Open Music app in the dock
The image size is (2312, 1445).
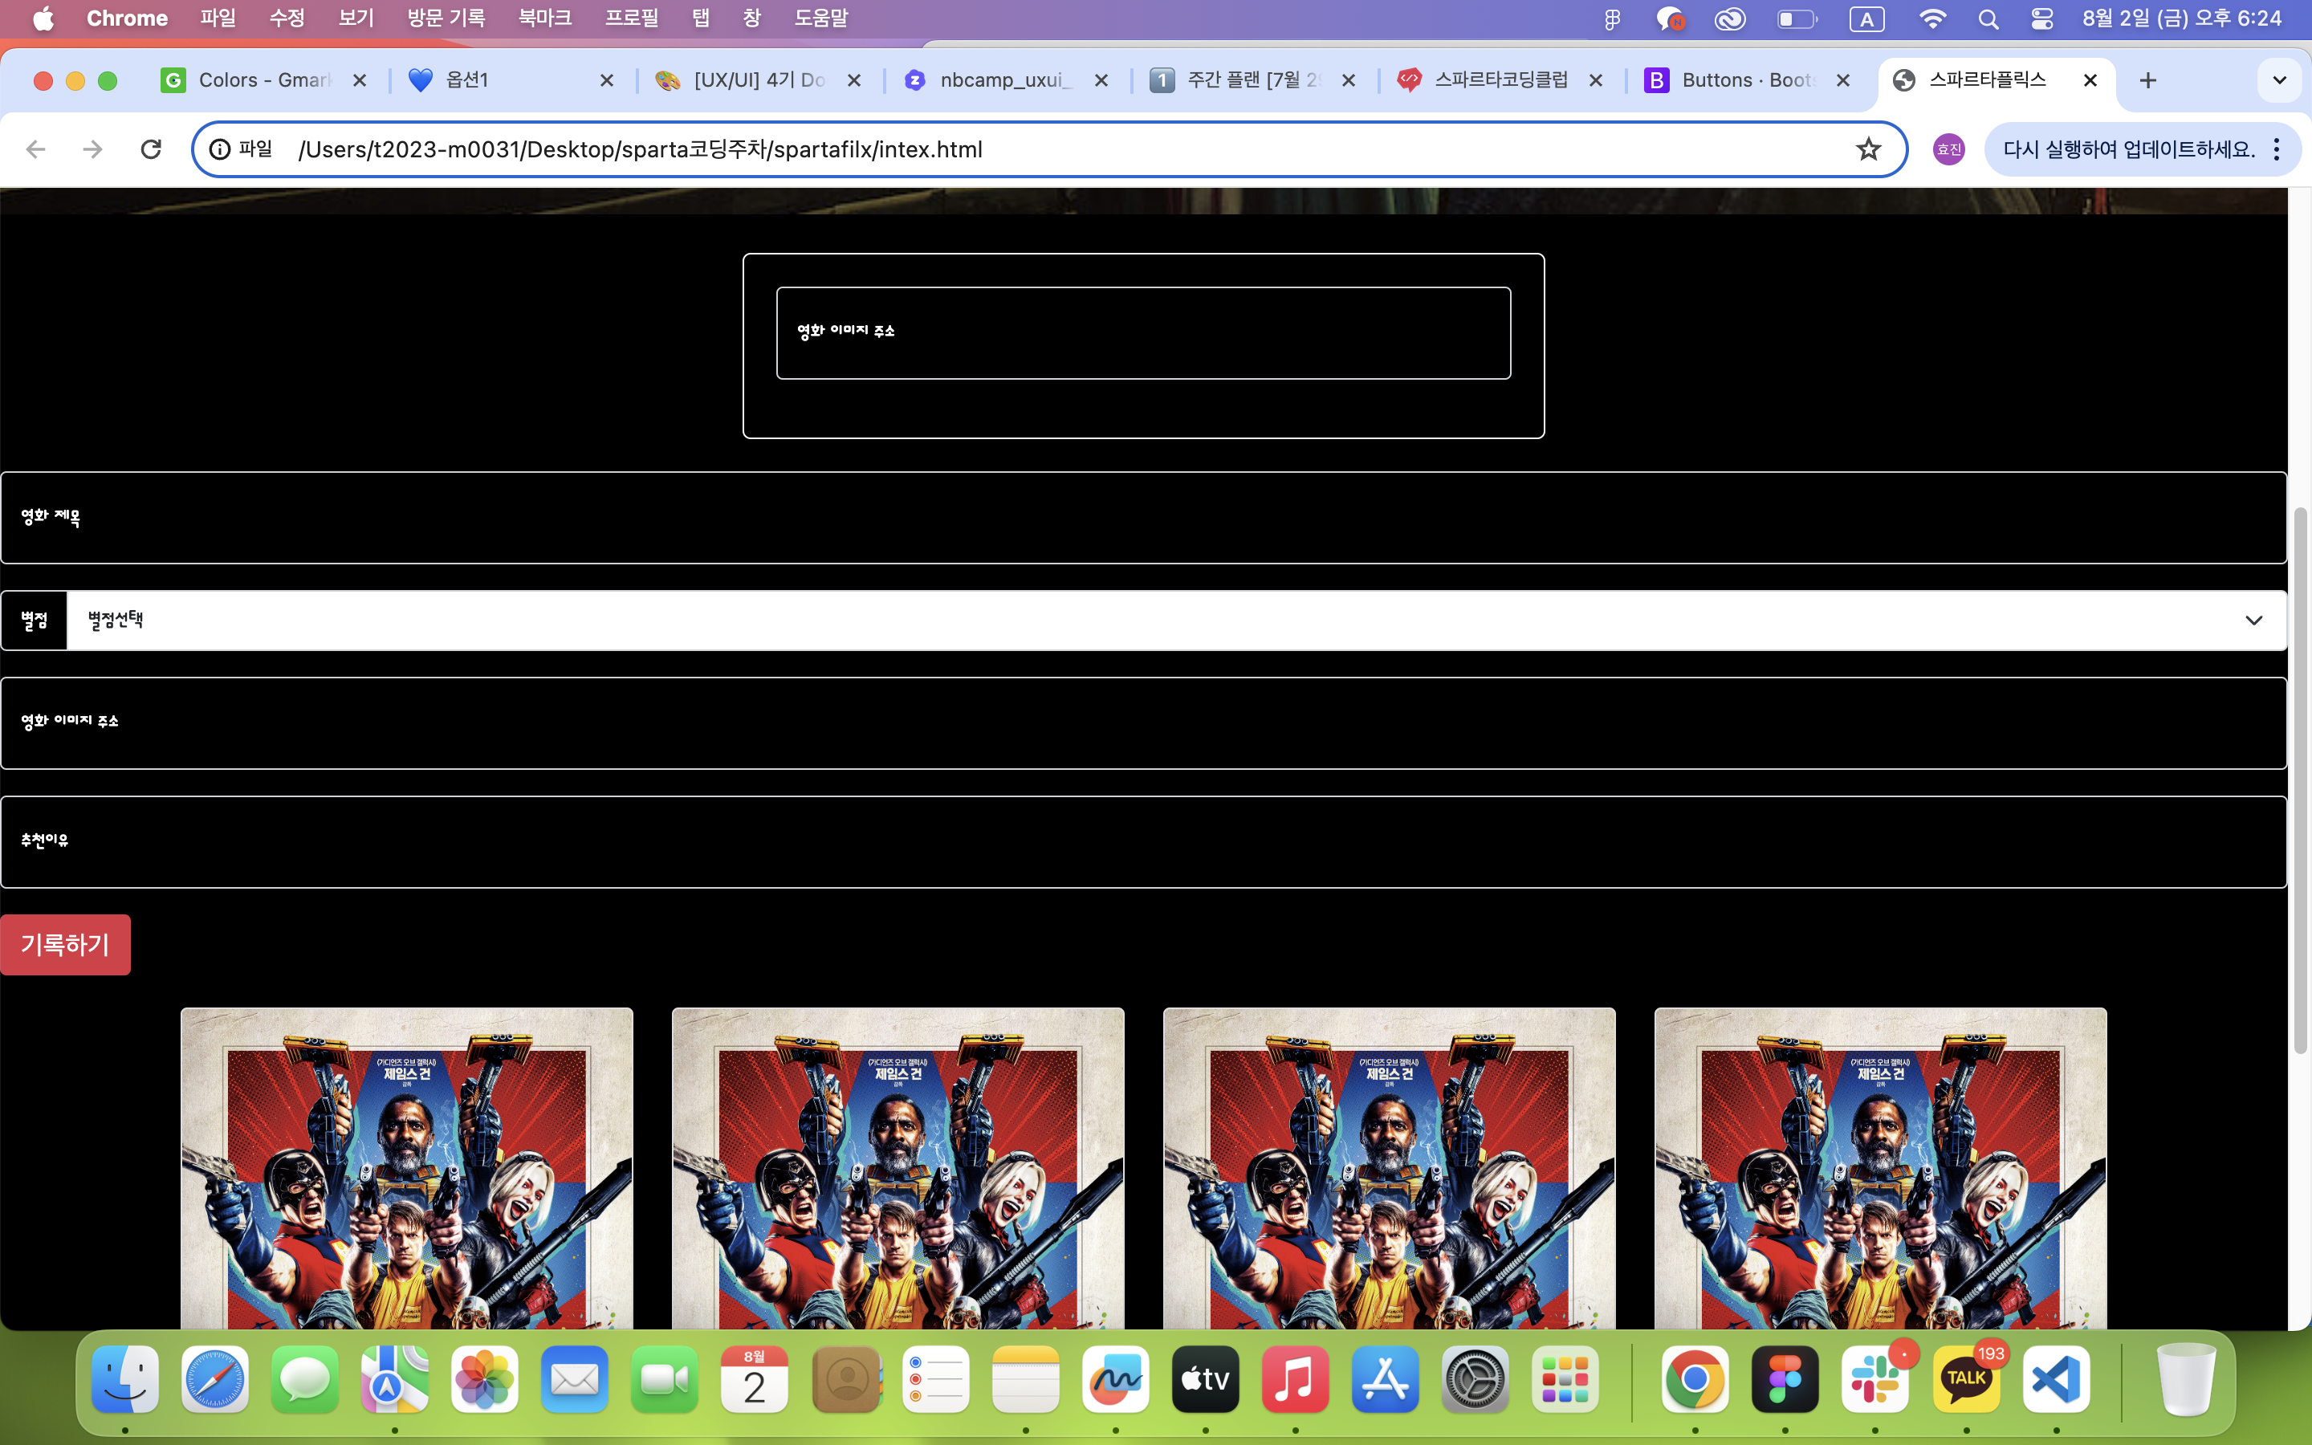pos(1295,1379)
